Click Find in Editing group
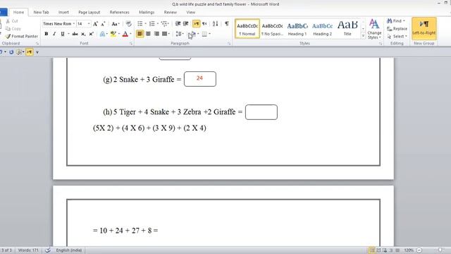Viewport: 451px width, 254px height. (396, 21)
